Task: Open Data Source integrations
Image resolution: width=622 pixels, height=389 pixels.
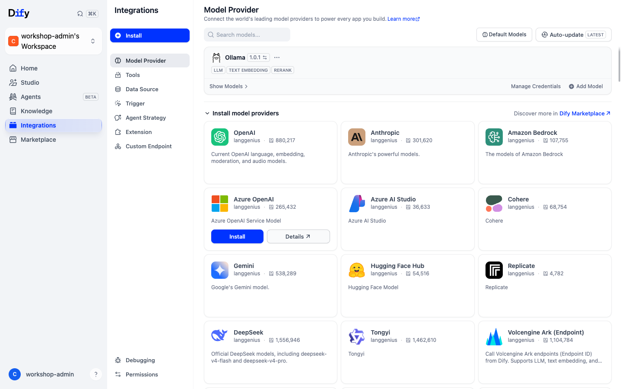Action: pyautogui.click(x=150, y=89)
